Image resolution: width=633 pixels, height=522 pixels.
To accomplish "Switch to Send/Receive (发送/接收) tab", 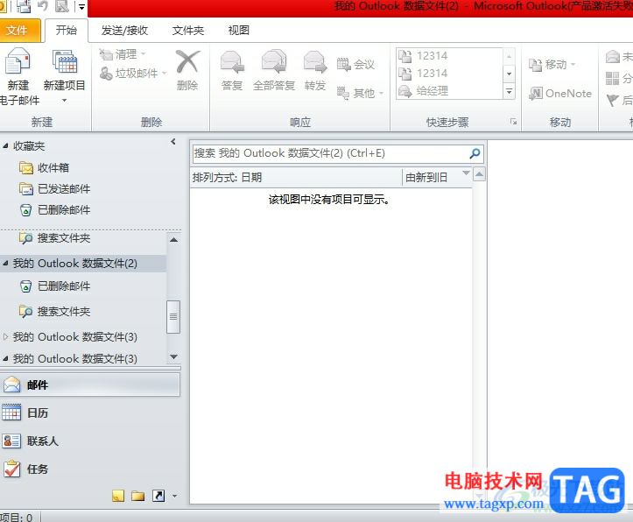I will click(124, 31).
